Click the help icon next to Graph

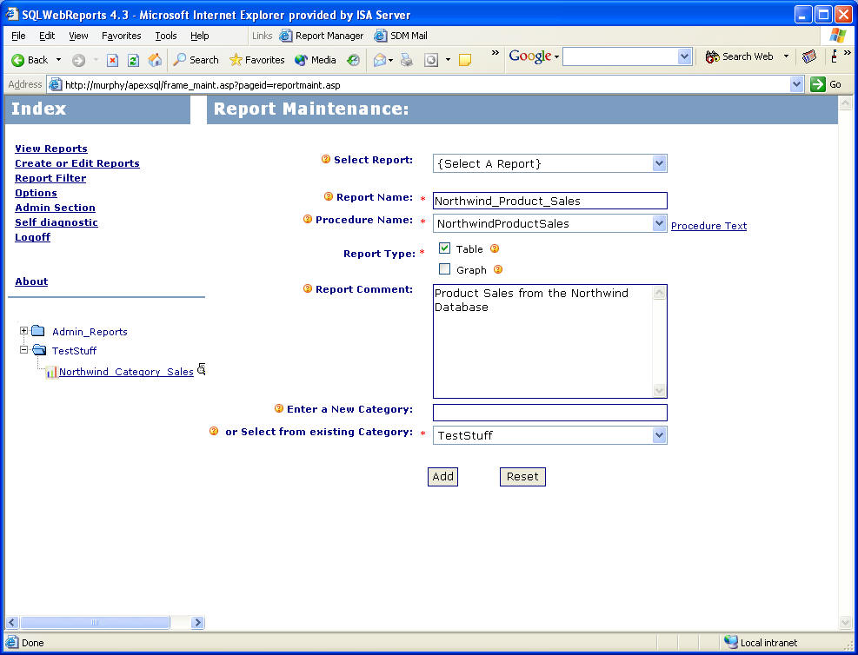click(498, 269)
